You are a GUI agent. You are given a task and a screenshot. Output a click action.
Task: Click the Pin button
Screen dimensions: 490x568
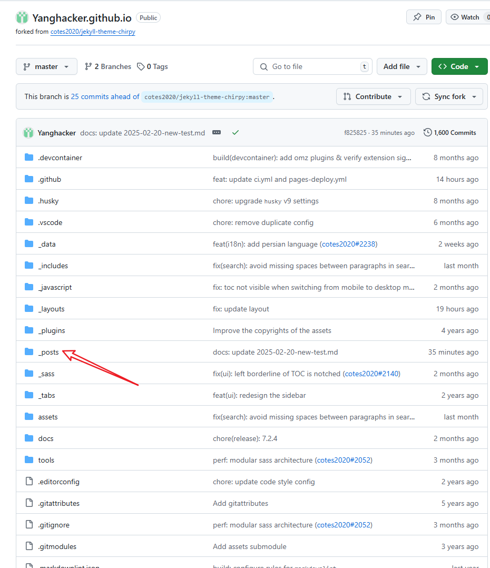coord(424,17)
